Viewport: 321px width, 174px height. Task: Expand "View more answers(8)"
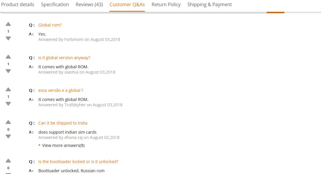coord(63,145)
